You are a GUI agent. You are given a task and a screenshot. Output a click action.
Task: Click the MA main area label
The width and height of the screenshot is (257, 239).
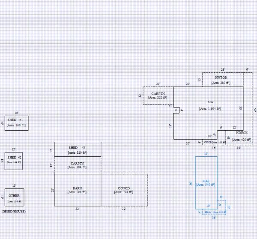click(210, 102)
